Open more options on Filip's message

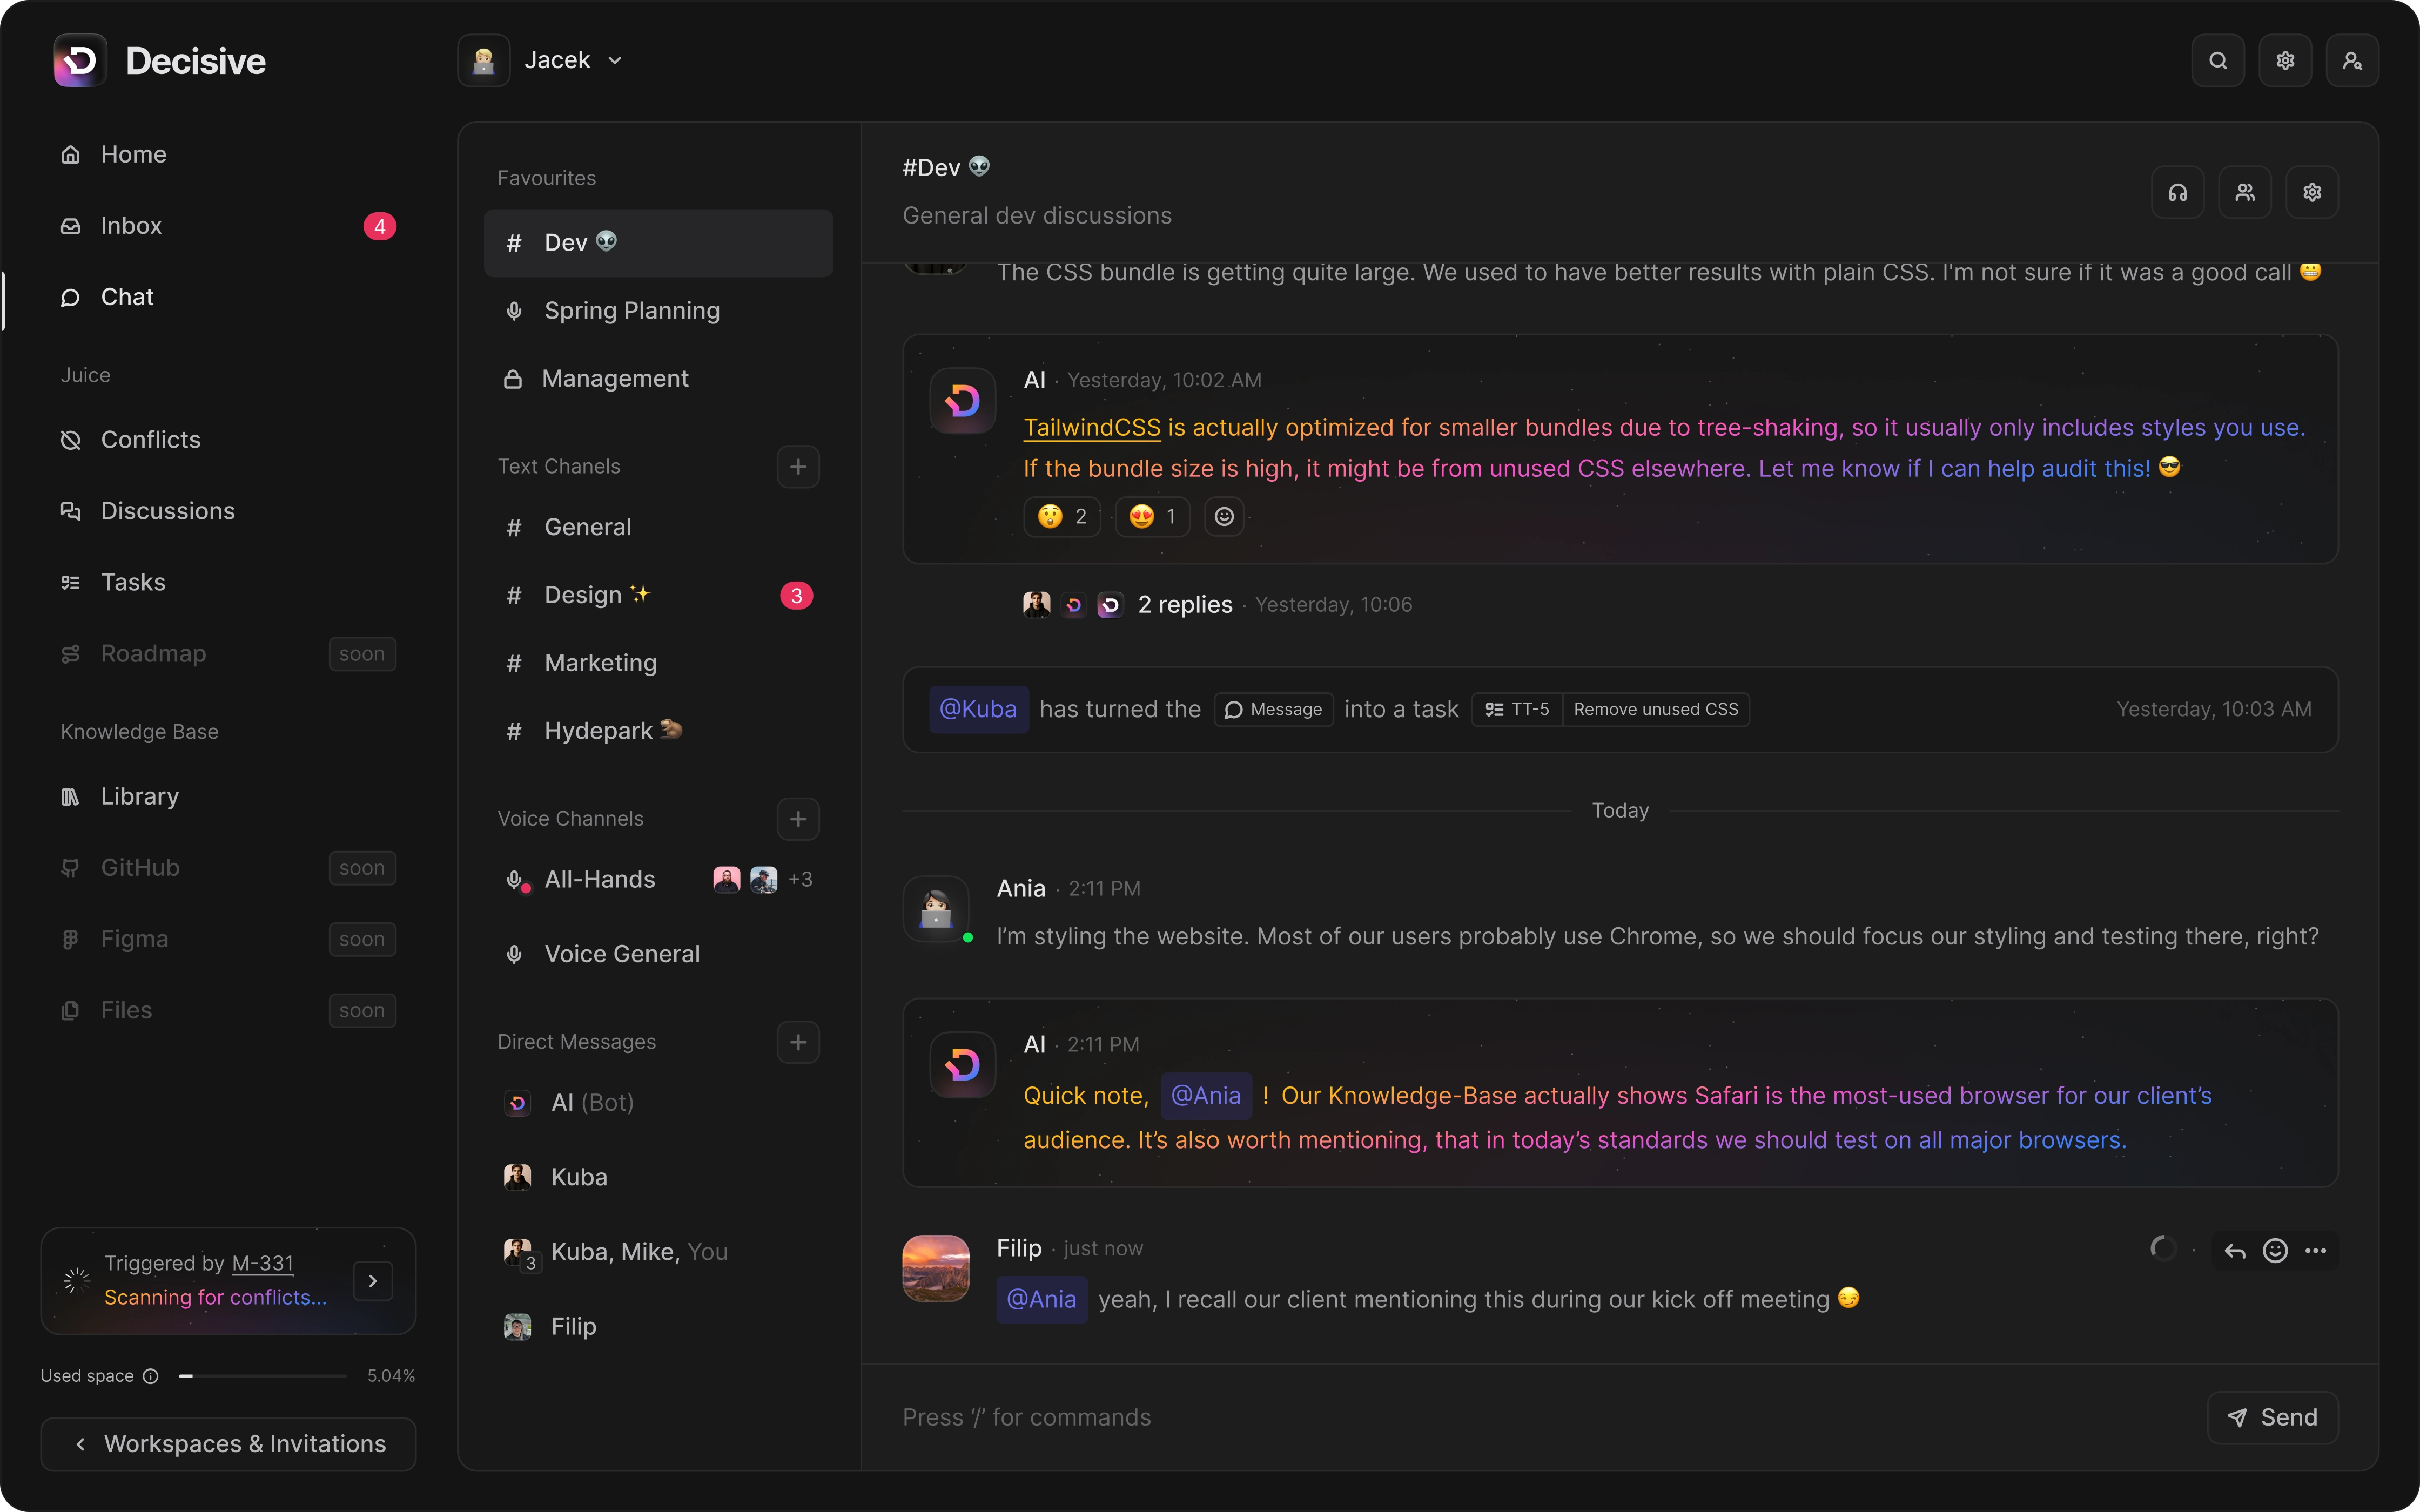(2315, 1250)
